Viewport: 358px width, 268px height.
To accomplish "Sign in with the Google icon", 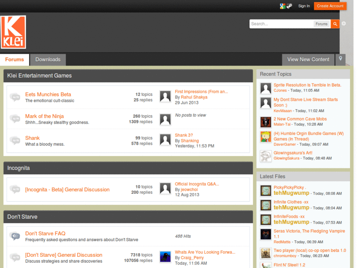I will point(283,6).
